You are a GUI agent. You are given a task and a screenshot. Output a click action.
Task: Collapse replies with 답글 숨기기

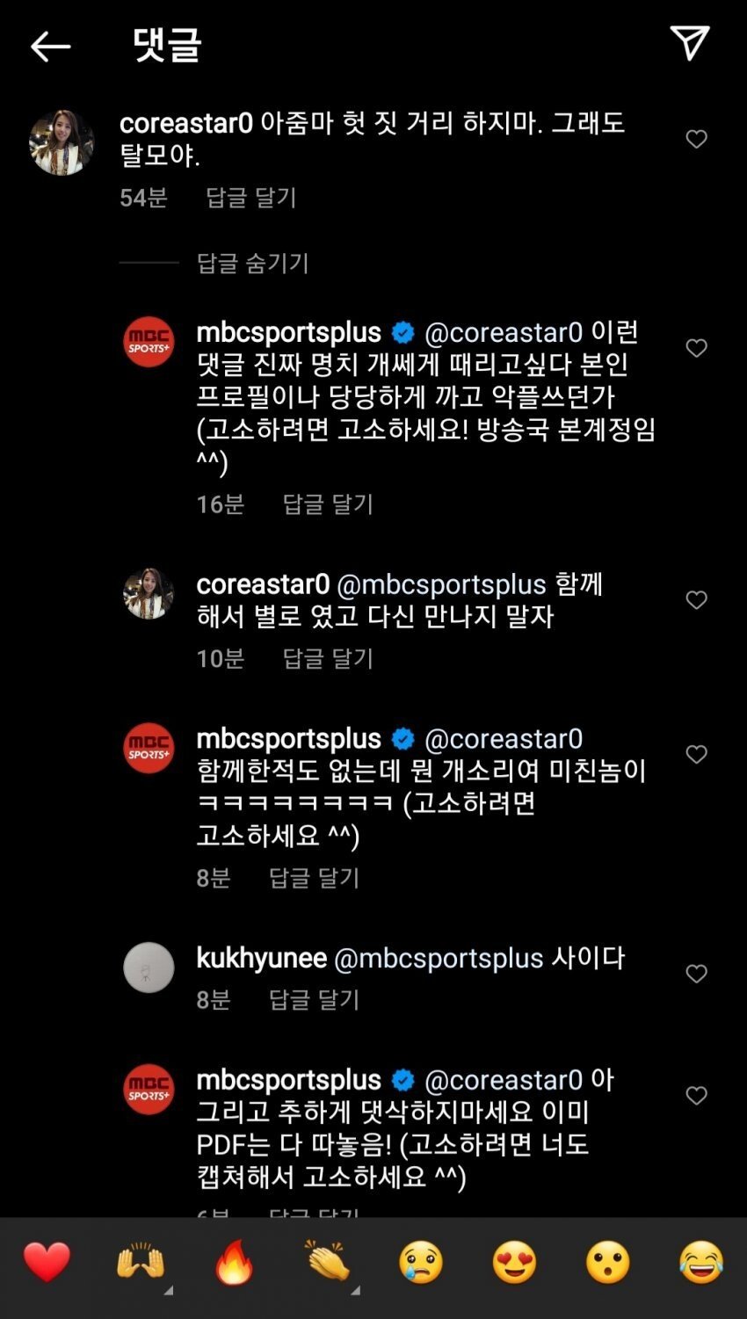pos(252,263)
